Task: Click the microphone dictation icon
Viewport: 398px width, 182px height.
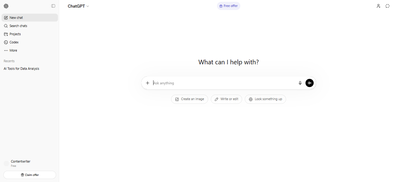Action: (300, 83)
